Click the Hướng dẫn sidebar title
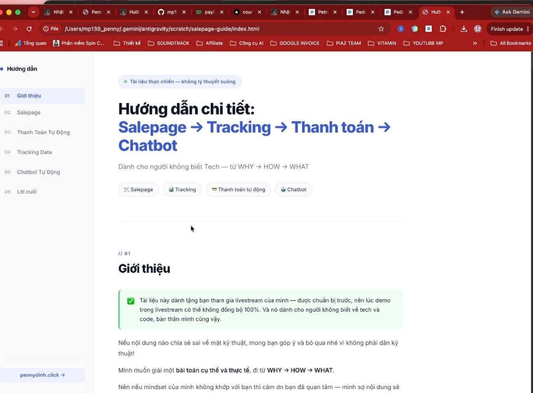The height and width of the screenshot is (393, 533). [22, 69]
